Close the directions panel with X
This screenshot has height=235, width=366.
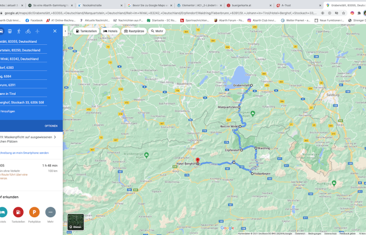click(x=56, y=31)
